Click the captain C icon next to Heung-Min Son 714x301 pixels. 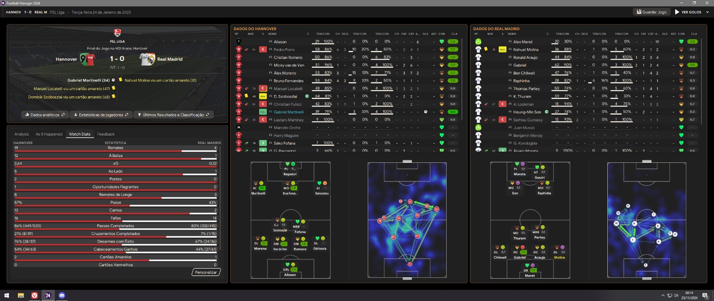click(547, 112)
